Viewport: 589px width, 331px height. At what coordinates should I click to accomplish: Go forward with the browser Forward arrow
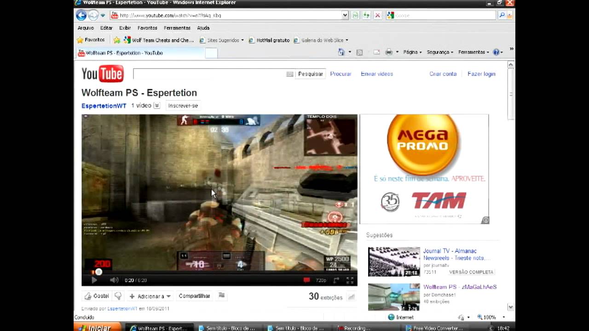(93, 15)
